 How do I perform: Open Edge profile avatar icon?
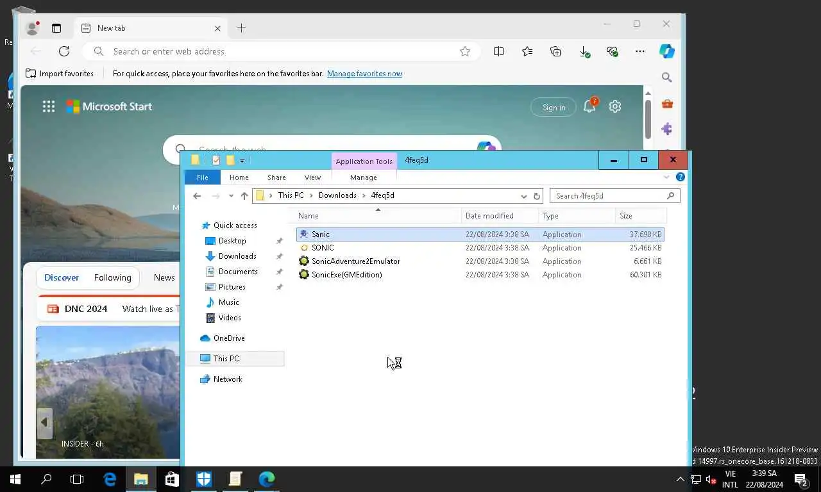[x=32, y=28]
